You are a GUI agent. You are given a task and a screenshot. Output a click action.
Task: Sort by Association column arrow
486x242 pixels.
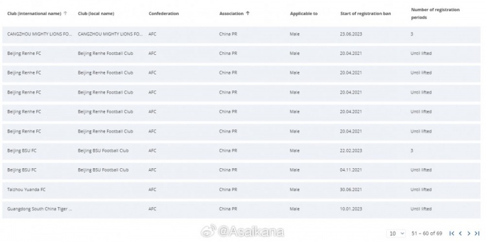pyautogui.click(x=248, y=14)
